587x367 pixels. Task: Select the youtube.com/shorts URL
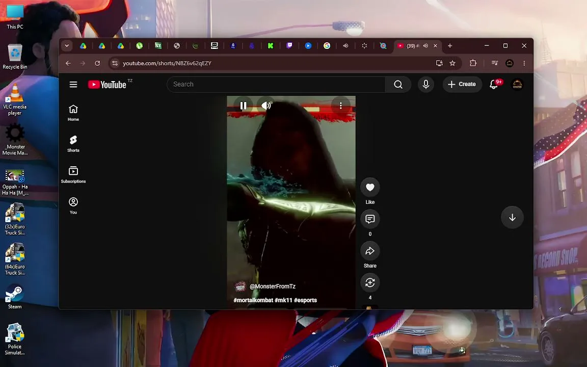(x=167, y=63)
